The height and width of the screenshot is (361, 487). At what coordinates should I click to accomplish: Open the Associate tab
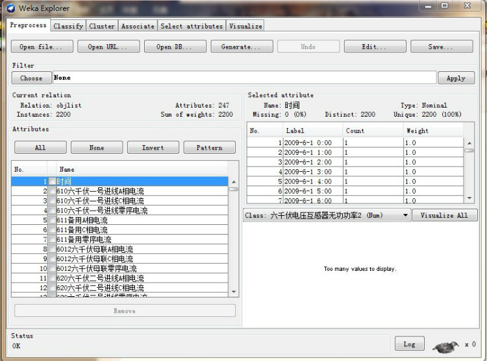(x=138, y=26)
